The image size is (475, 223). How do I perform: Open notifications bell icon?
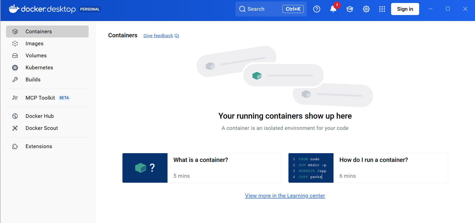pyautogui.click(x=333, y=9)
